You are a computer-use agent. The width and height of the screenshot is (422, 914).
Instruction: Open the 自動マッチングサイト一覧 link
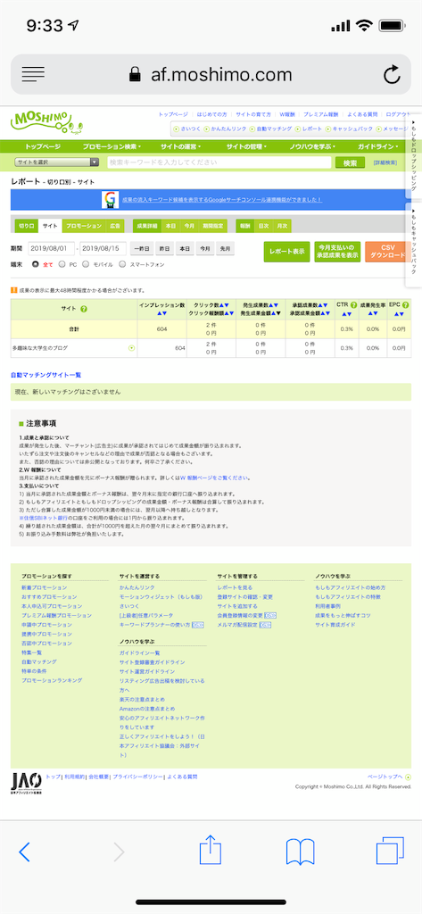coord(46,375)
